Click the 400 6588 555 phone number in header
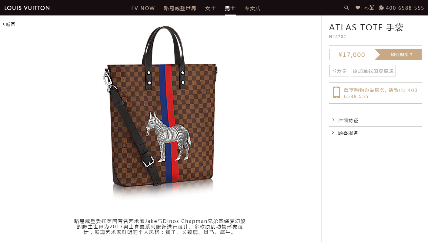The image size is (428, 242). point(405,8)
